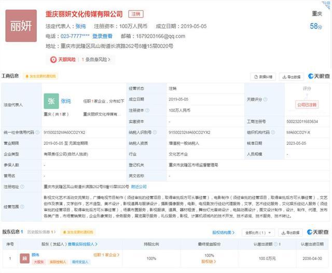This screenshot has height=273, width=332.
Task: Open the 附近公司 link by registered address
Action: (139, 186)
